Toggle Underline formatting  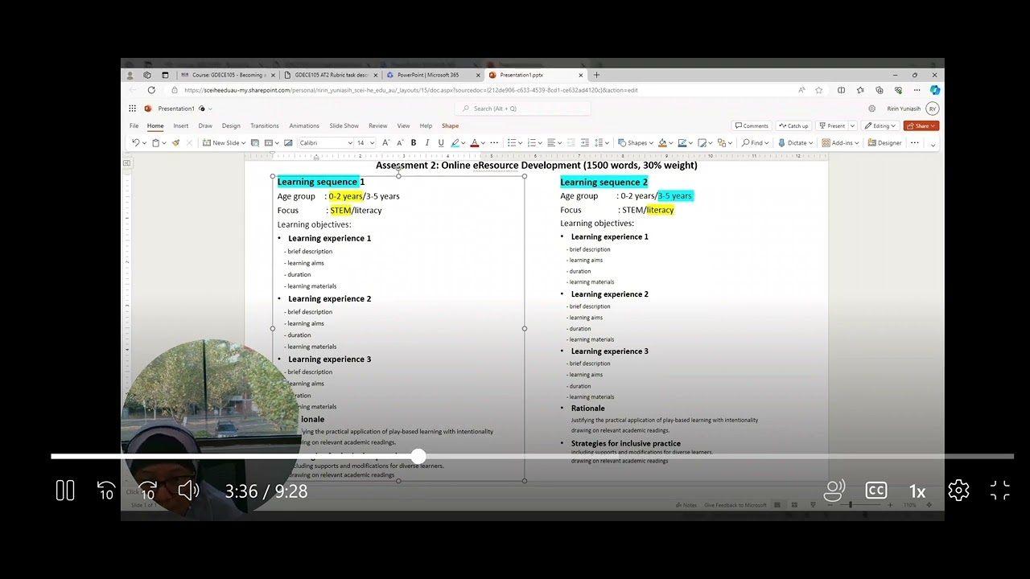(x=441, y=143)
